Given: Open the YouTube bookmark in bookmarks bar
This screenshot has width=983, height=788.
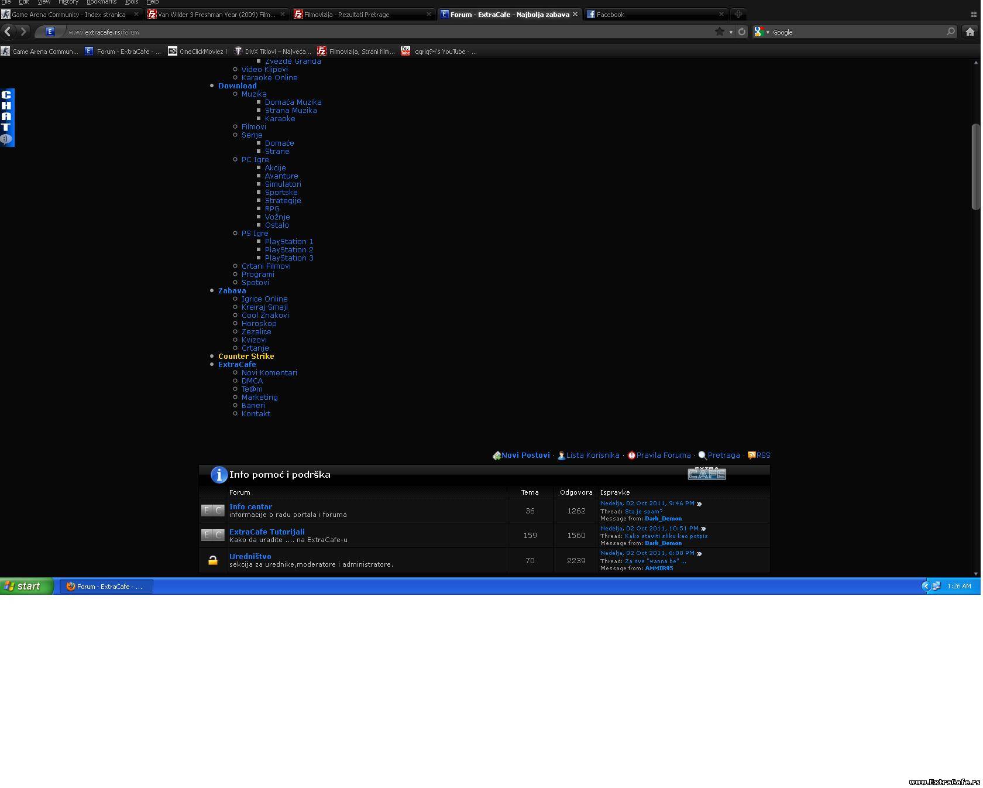Looking at the screenshot, I should click(x=439, y=52).
